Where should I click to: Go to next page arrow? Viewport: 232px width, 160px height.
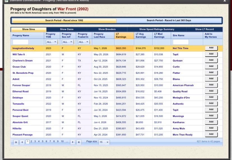coord(73,142)
